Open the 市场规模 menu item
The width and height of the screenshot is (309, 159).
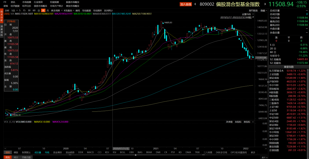pyautogui.click(x=27, y=2)
